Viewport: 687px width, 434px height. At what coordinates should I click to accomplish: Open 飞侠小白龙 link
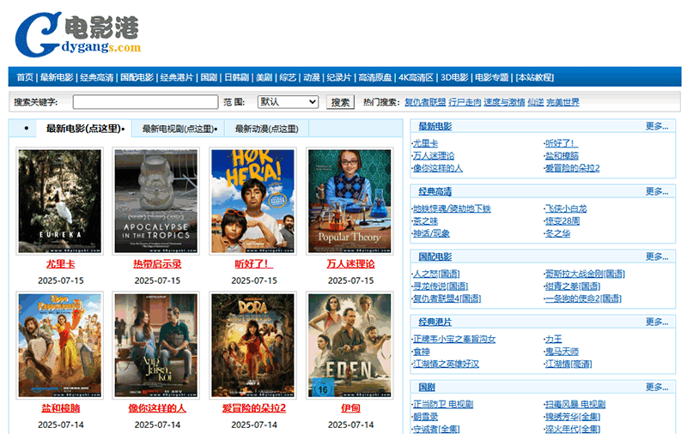pyautogui.click(x=566, y=208)
